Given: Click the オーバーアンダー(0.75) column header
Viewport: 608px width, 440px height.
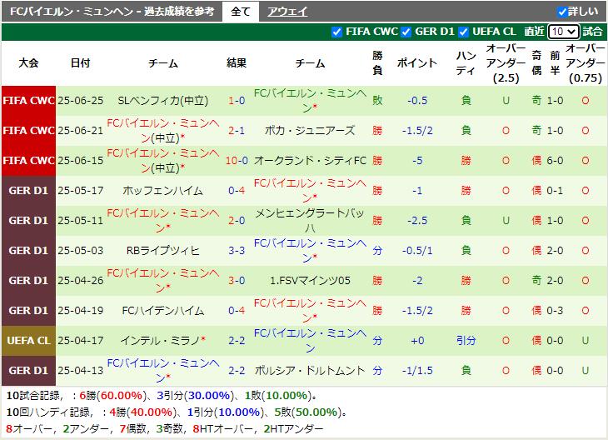Looking at the screenshot, I should pos(586,62).
